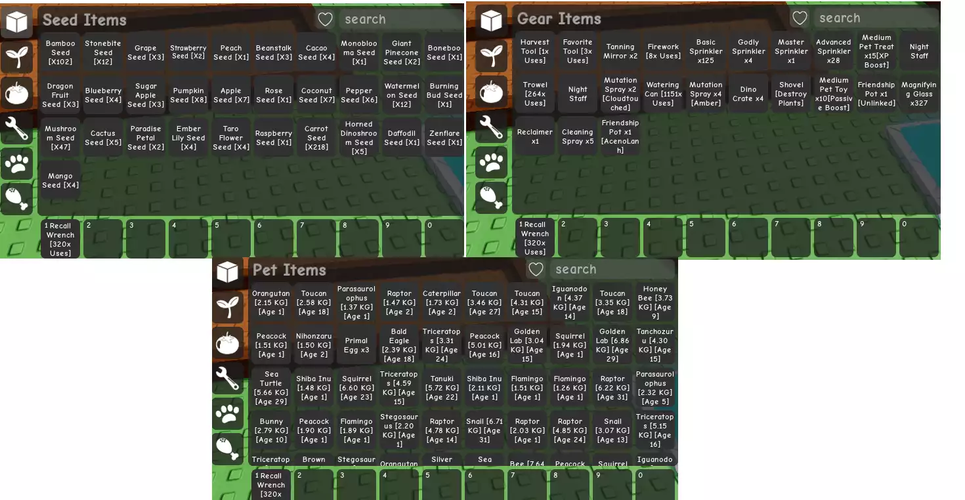Open the tomato category in Pet Items sidebar
This screenshot has width=965, height=500.
coord(228,343)
